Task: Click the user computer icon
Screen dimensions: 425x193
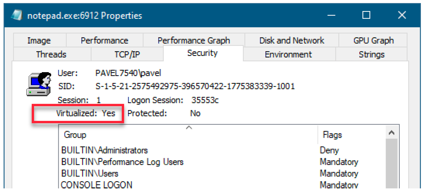Action: click(39, 84)
